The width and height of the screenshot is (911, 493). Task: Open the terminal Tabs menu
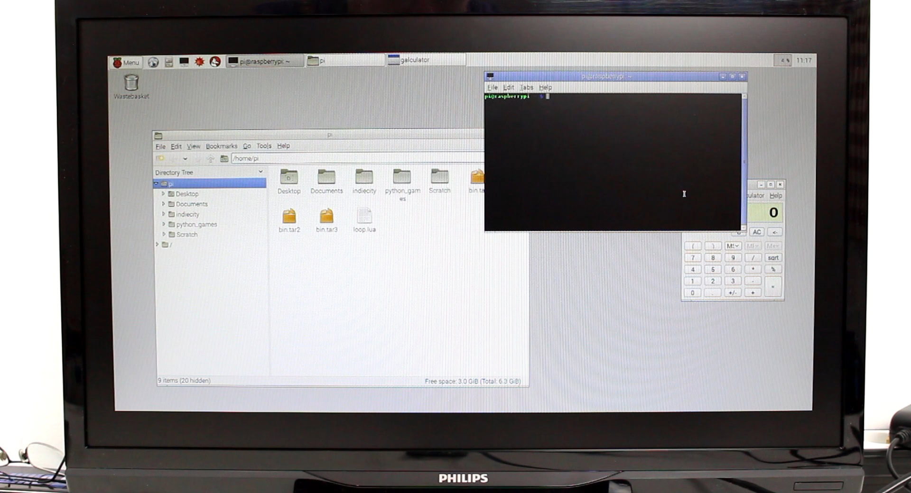[x=526, y=88]
